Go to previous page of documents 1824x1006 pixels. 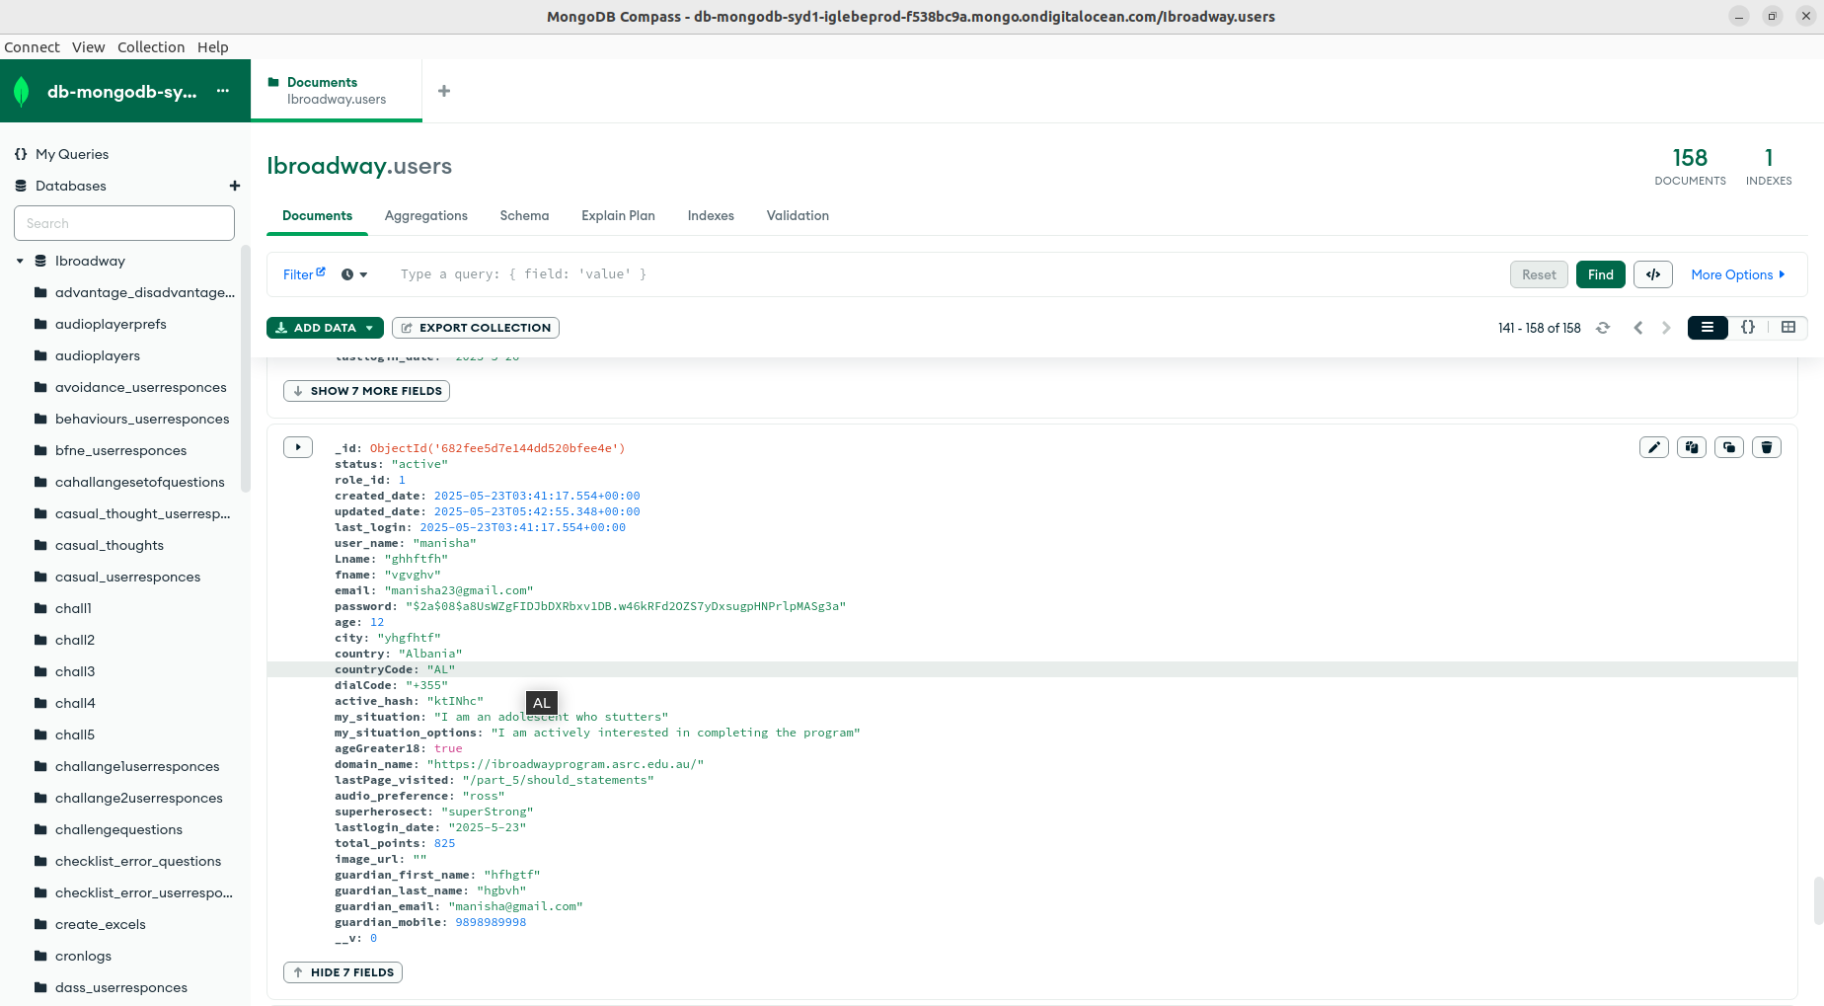pos(1638,328)
